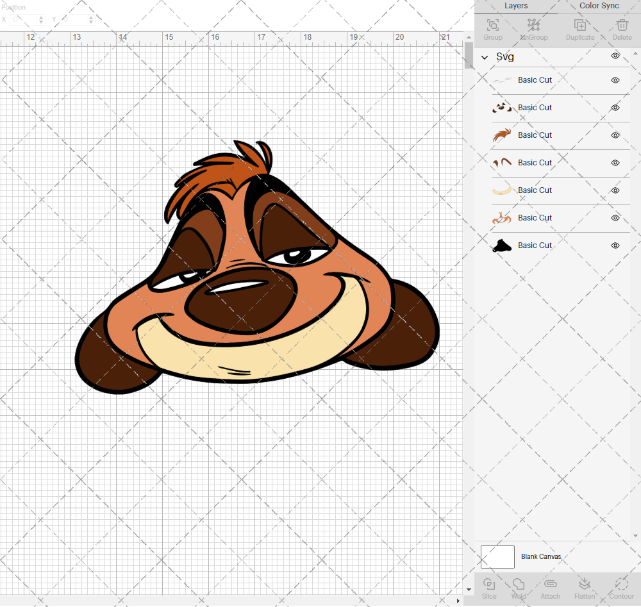
Task: Select the black silhouette layer thumbnail
Action: pyautogui.click(x=502, y=245)
